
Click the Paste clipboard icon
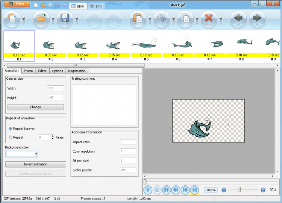[138, 18]
